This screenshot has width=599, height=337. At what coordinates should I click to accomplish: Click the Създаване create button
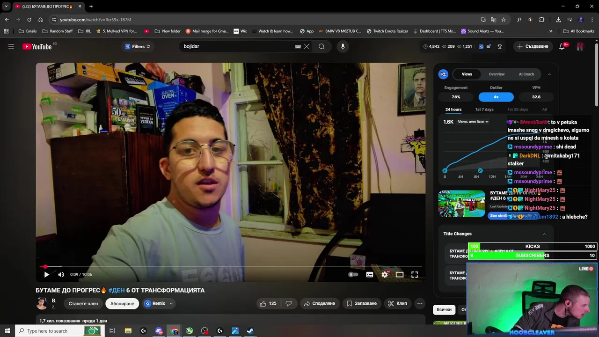pyautogui.click(x=533, y=46)
